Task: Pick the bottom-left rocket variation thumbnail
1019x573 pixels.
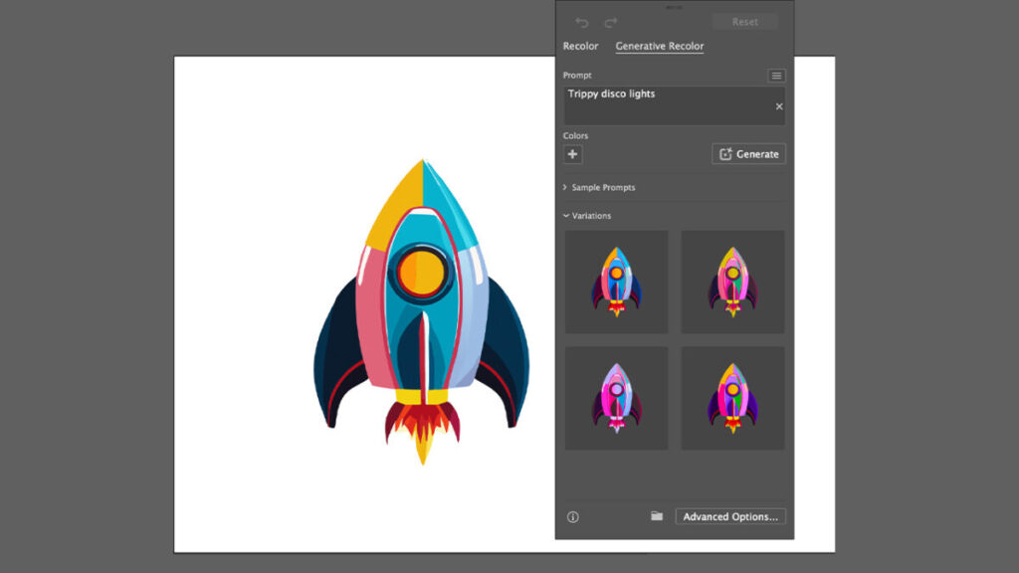Action: pyautogui.click(x=616, y=398)
